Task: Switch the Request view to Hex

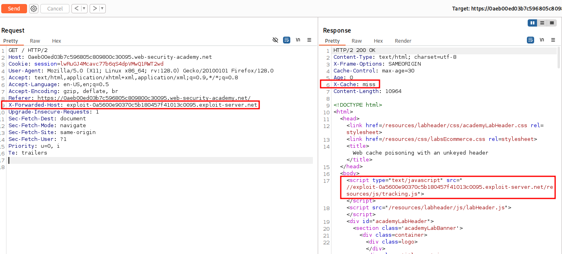Action: [x=57, y=41]
